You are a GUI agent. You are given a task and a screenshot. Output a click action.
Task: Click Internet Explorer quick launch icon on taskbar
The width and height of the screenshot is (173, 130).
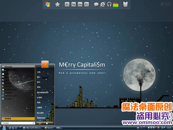(x=16, y=128)
